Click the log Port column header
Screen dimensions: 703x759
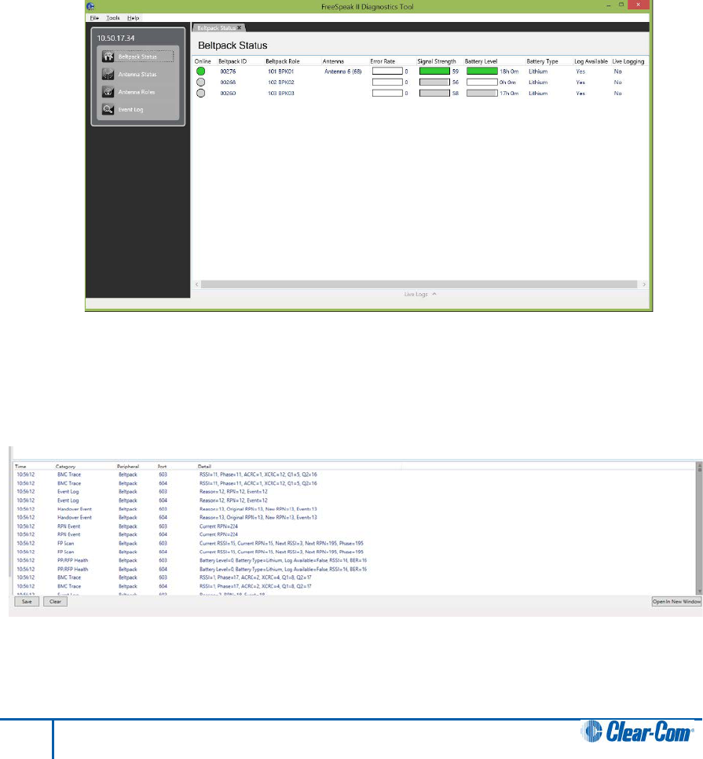click(162, 467)
